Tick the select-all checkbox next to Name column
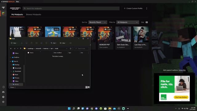This screenshot has height=111, width=197. [x=28, y=53]
